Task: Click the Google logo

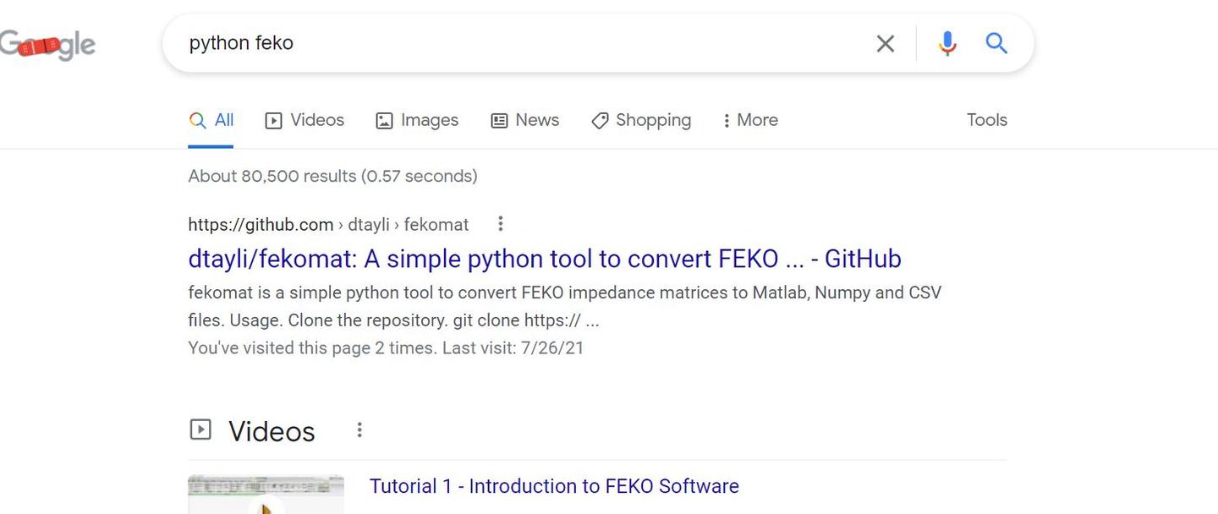Action: pyautogui.click(x=47, y=42)
